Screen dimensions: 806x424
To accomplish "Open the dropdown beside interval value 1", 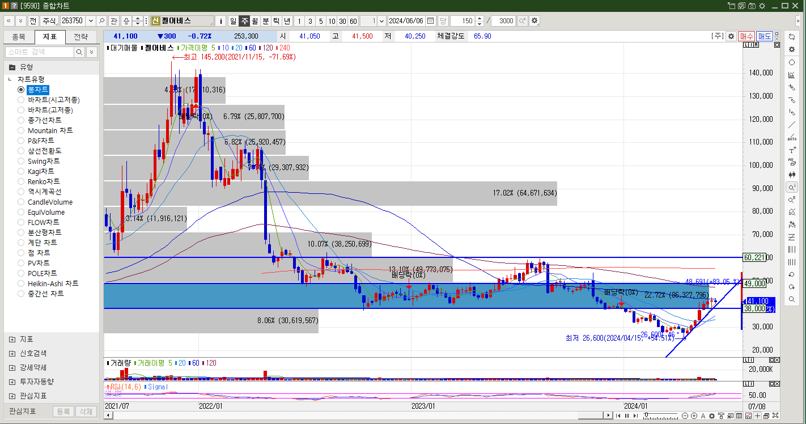I will 381,21.
